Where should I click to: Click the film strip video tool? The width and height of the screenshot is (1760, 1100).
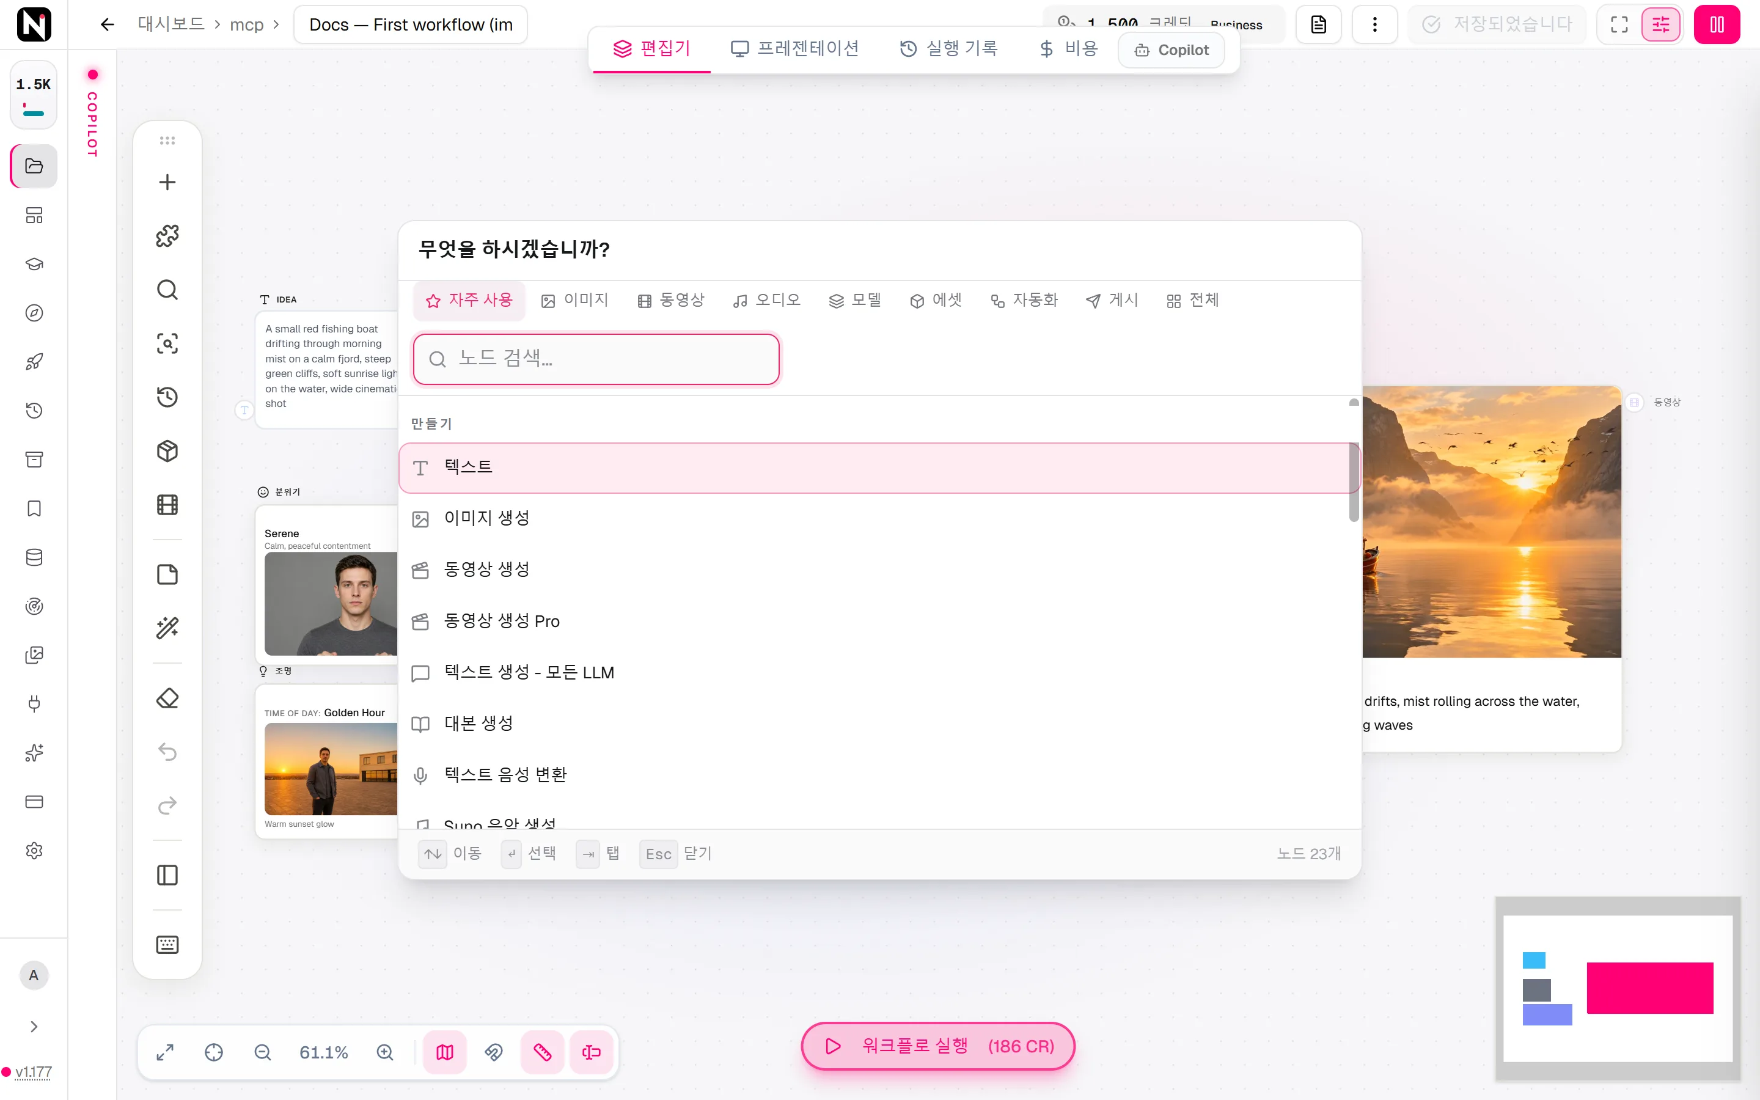(167, 505)
